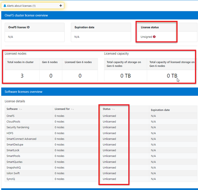Click the SyncIQ software entry

click(x=11, y=179)
